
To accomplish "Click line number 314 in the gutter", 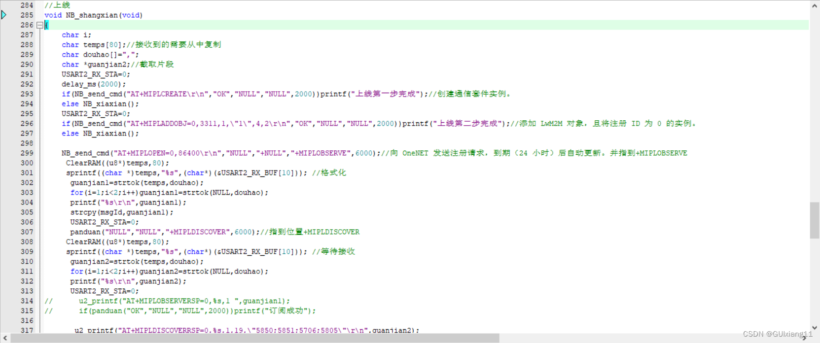I will tap(27, 301).
